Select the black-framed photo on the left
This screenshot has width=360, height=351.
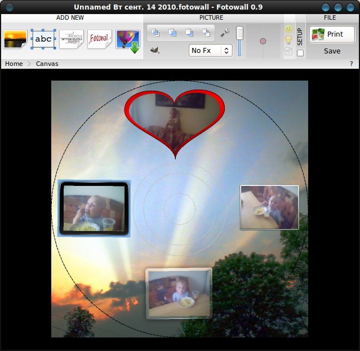[94, 208]
